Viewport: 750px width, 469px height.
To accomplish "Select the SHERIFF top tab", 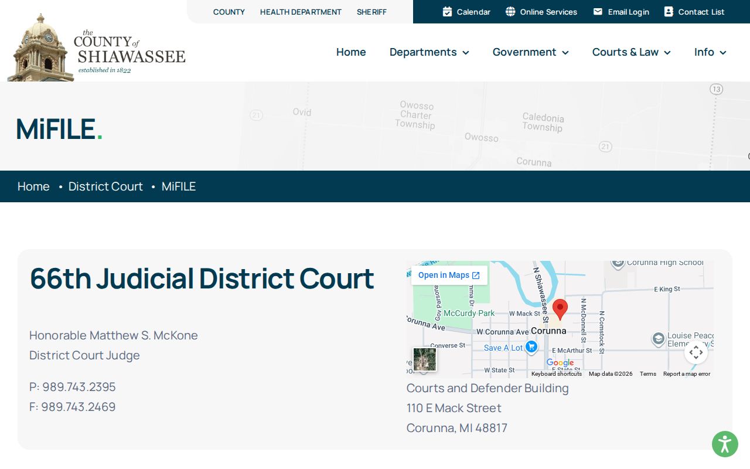I will (371, 12).
